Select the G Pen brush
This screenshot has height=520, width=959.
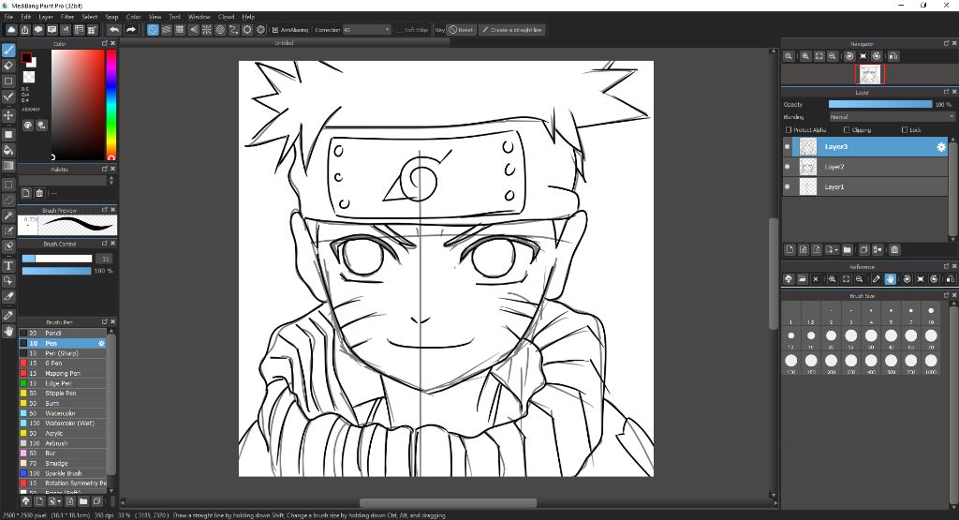tap(63, 364)
